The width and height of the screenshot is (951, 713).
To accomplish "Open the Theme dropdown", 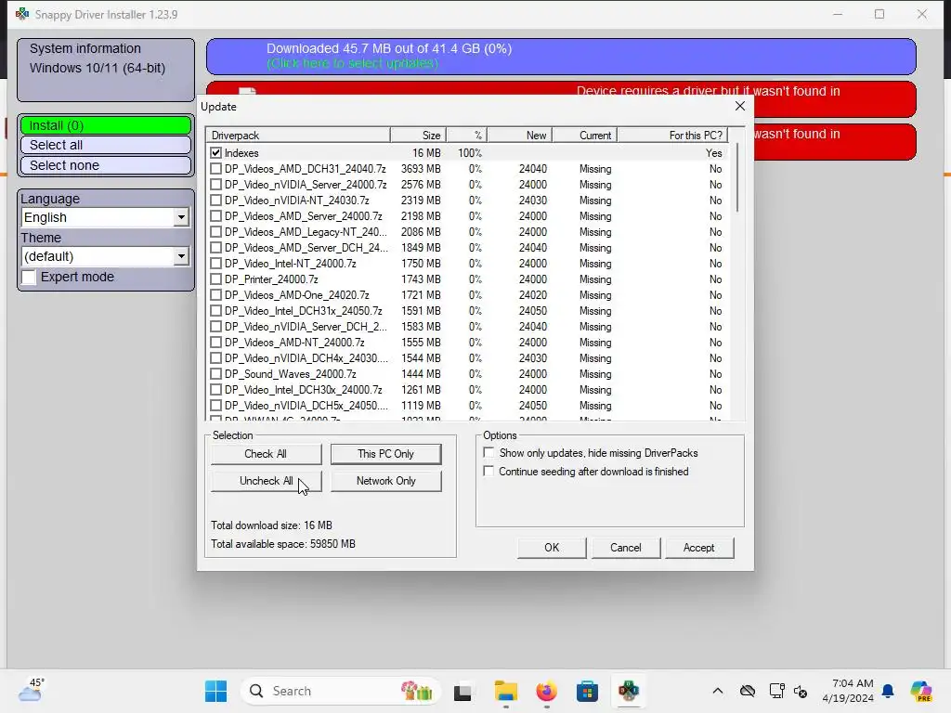I will 181,256.
